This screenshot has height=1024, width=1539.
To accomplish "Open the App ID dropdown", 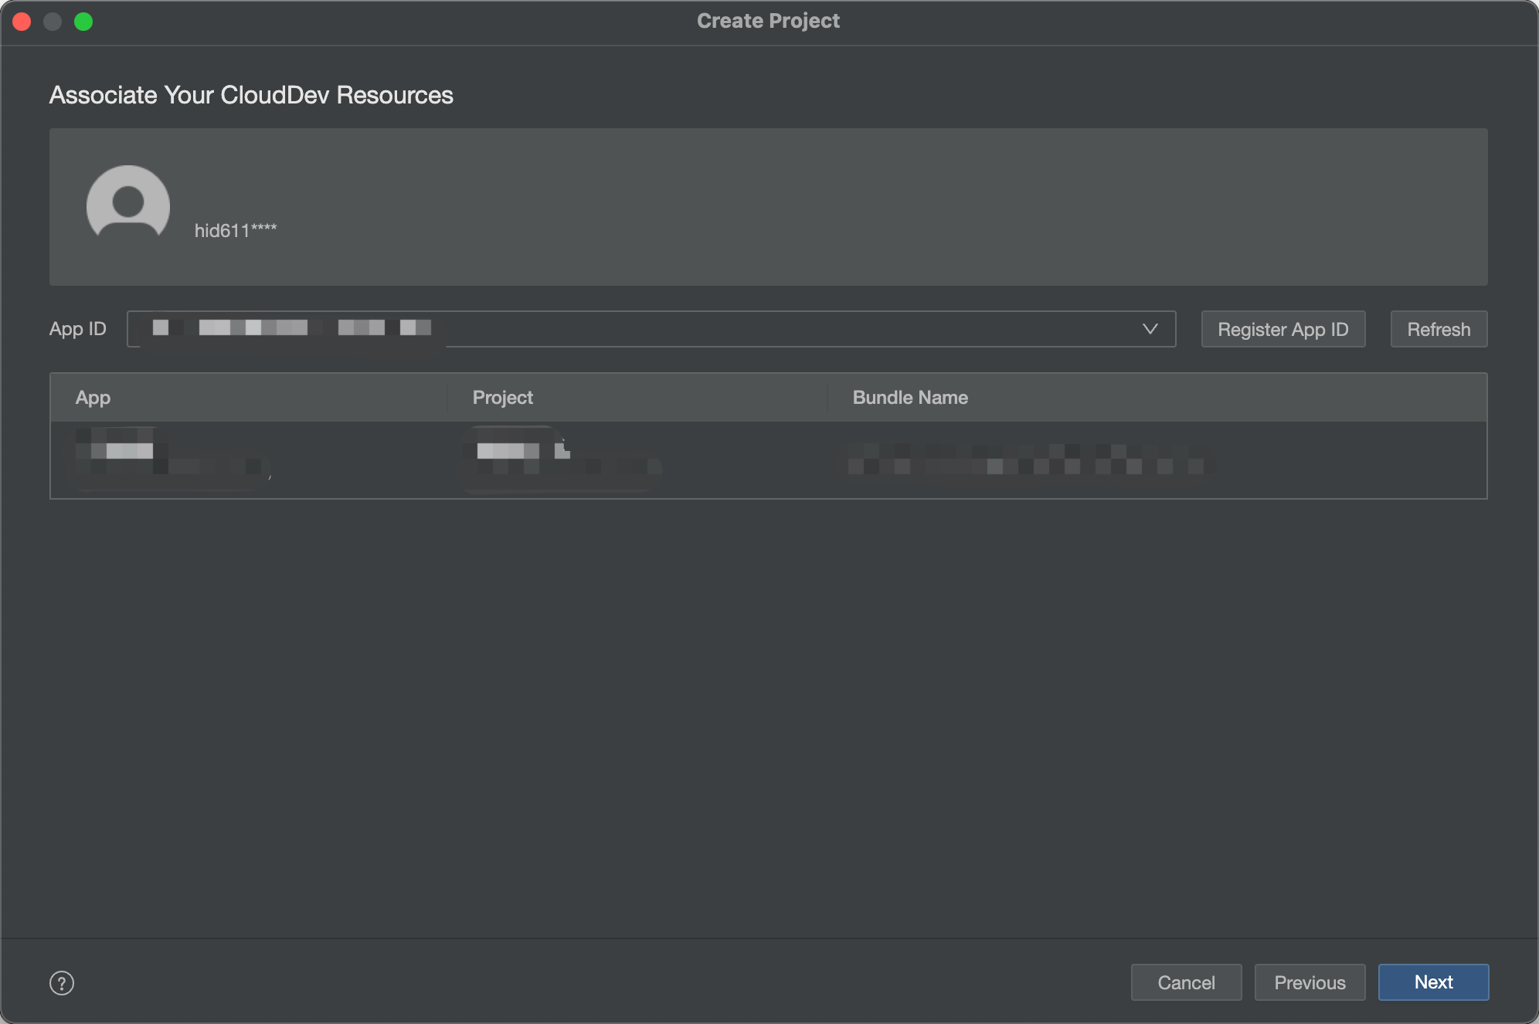I will click(x=651, y=329).
